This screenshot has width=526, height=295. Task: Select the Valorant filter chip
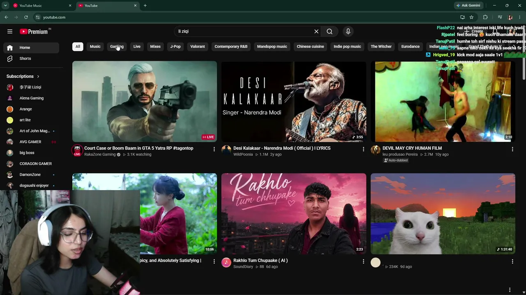click(x=198, y=47)
